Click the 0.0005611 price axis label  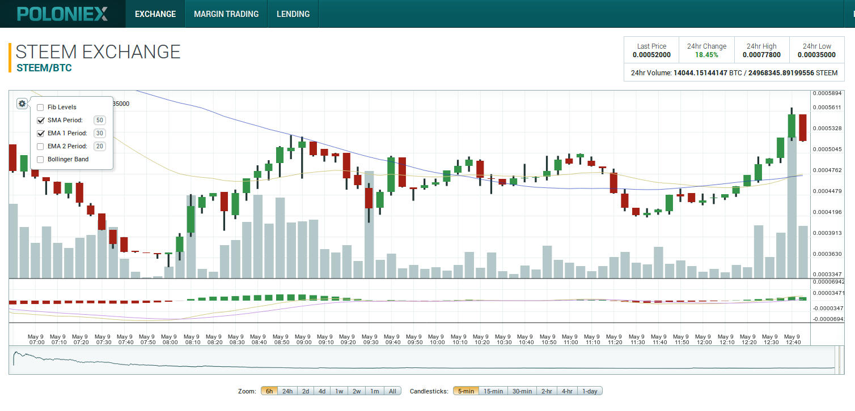tap(827, 108)
